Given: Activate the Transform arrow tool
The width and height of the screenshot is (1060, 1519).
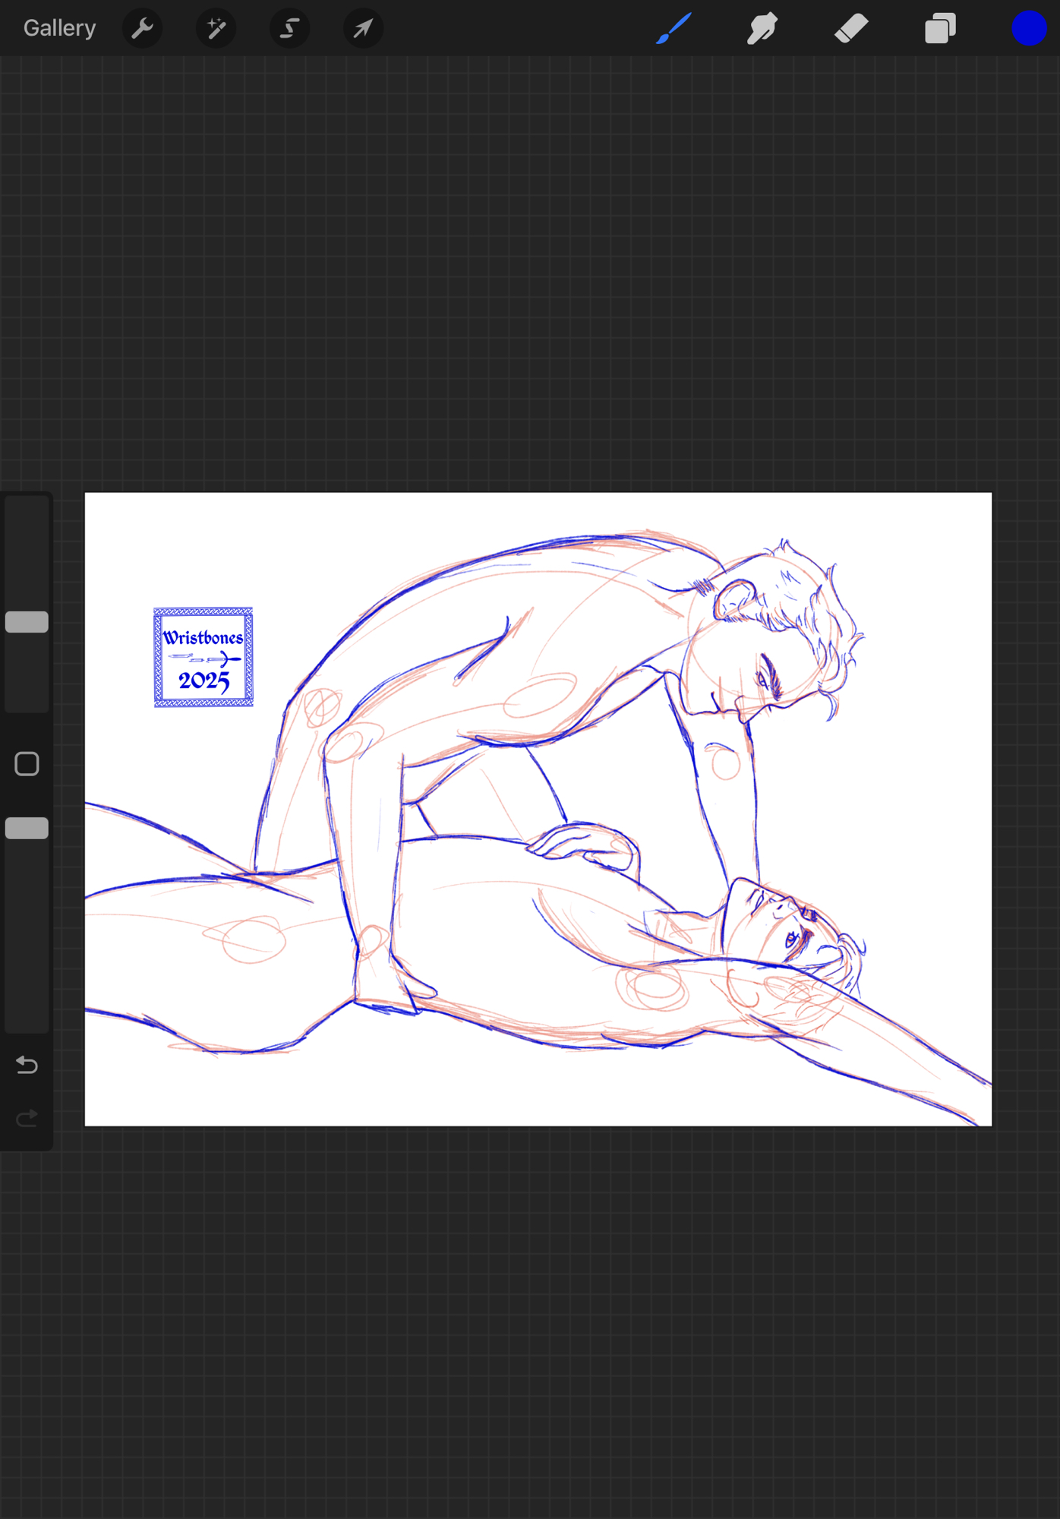Looking at the screenshot, I should (x=363, y=28).
